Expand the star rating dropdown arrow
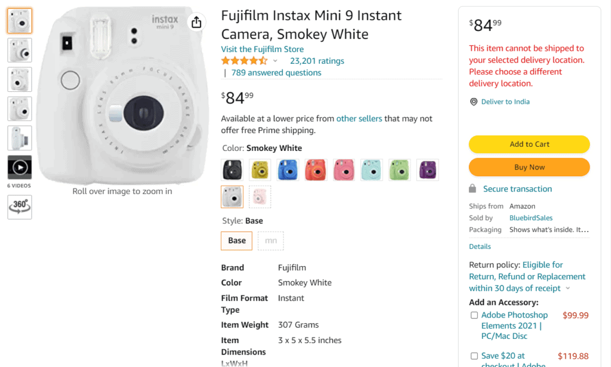Screen dimensions: 611x367 (x=275, y=61)
